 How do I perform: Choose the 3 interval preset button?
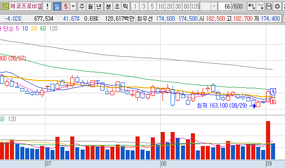pyautogui.click(x=144, y=7)
